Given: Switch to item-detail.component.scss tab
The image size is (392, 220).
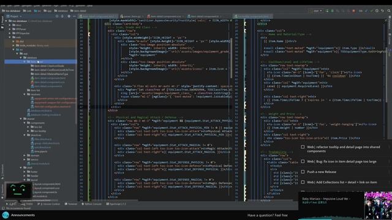Looking at the screenshot, I should coord(166,16).
